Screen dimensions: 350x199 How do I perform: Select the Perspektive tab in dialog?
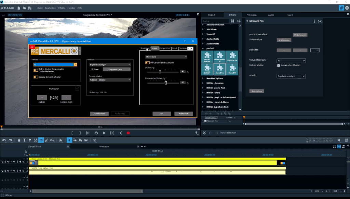point(165,49)
